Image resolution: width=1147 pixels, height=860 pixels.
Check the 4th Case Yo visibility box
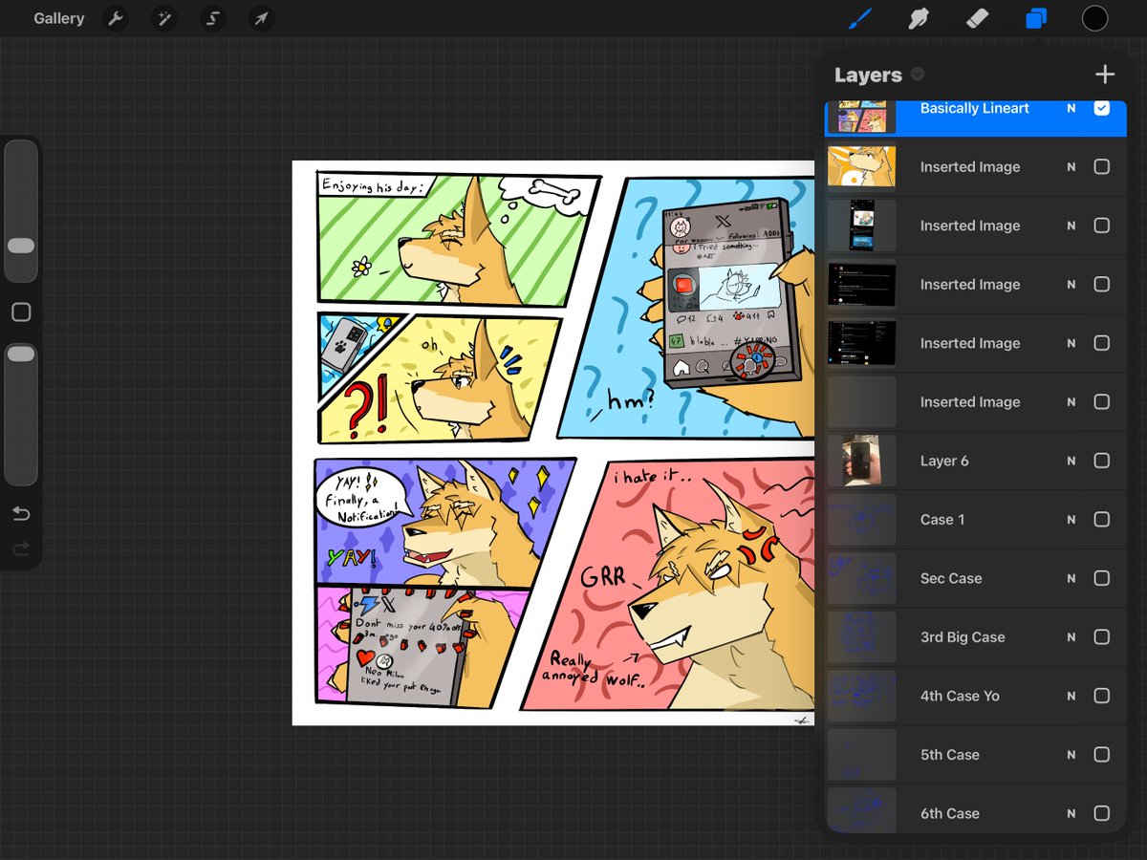[1102, 696]
